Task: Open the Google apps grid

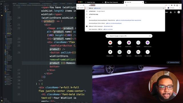Action: coord(175,12)
